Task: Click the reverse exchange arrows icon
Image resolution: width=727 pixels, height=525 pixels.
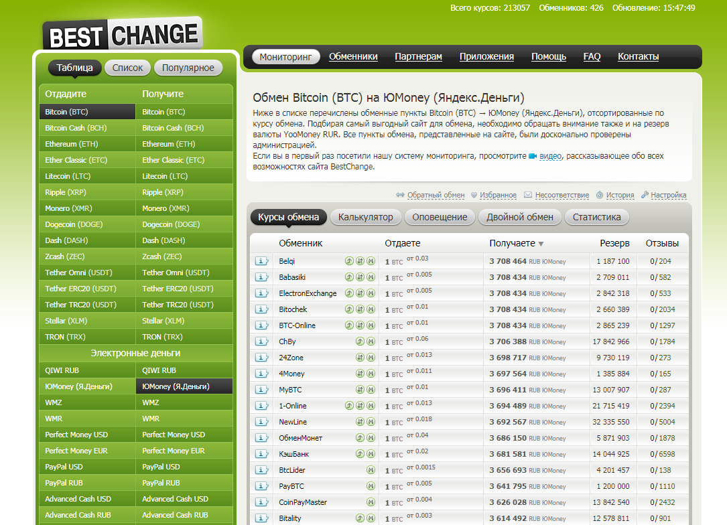Action: (400, 195)
